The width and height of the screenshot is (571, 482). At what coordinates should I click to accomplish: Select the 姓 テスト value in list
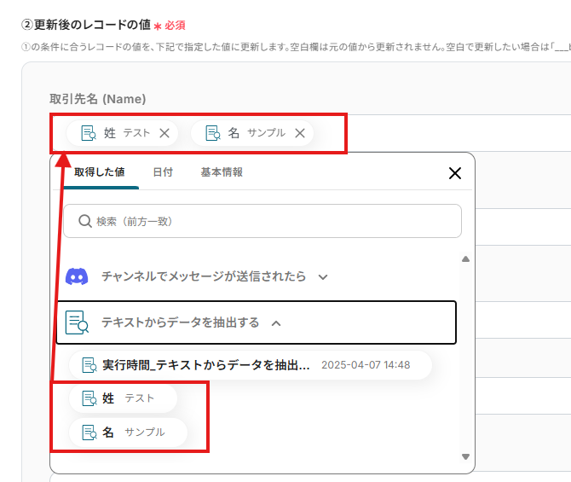pos(123,398)
